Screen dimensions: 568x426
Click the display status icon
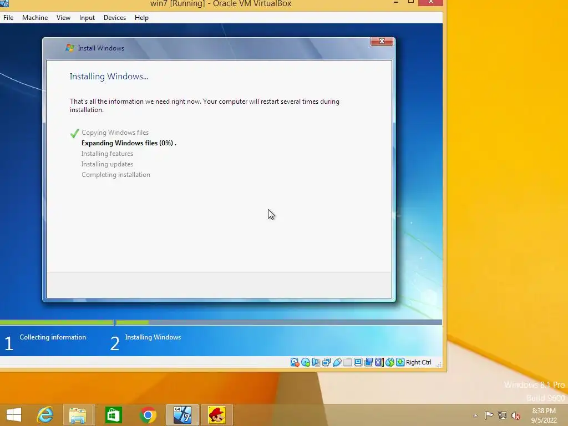(x=358, y=362)
